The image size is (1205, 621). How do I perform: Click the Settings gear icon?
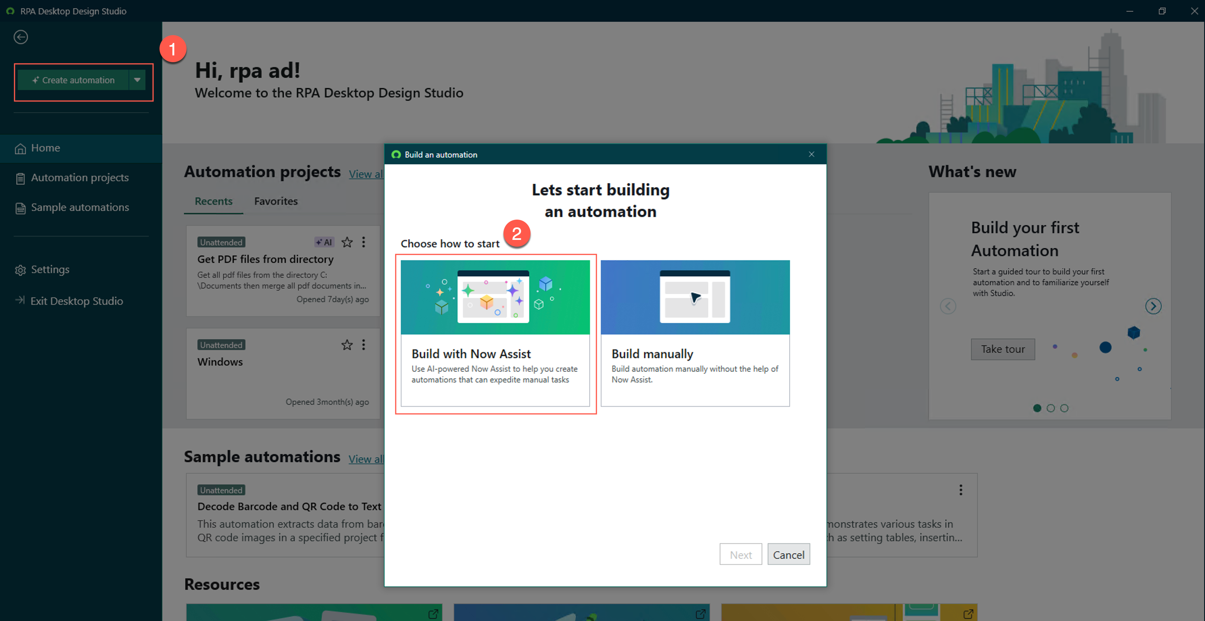[x=20, y=270]
